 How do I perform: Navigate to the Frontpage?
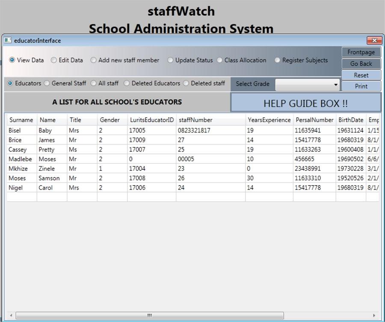tap(361, 52)
